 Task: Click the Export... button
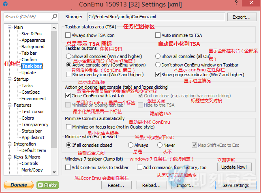(242, 17)
